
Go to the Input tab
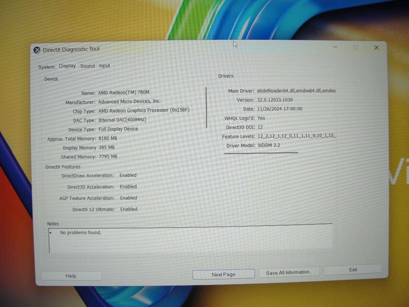pos(104,66)
